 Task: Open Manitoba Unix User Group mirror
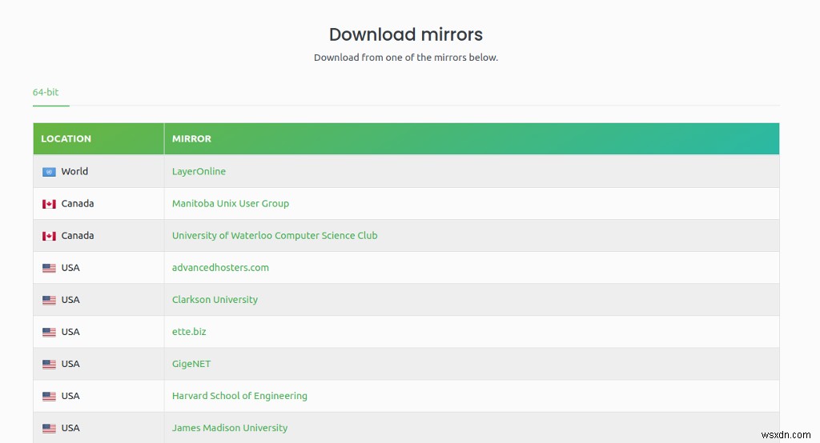pyautogui.click(x=231, y=203)
